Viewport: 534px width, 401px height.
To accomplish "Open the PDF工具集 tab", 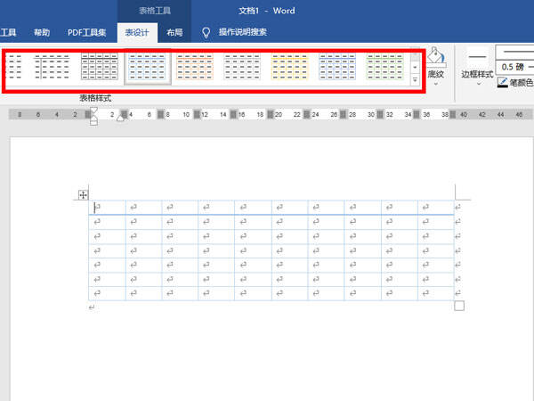I will click(87, 32).
